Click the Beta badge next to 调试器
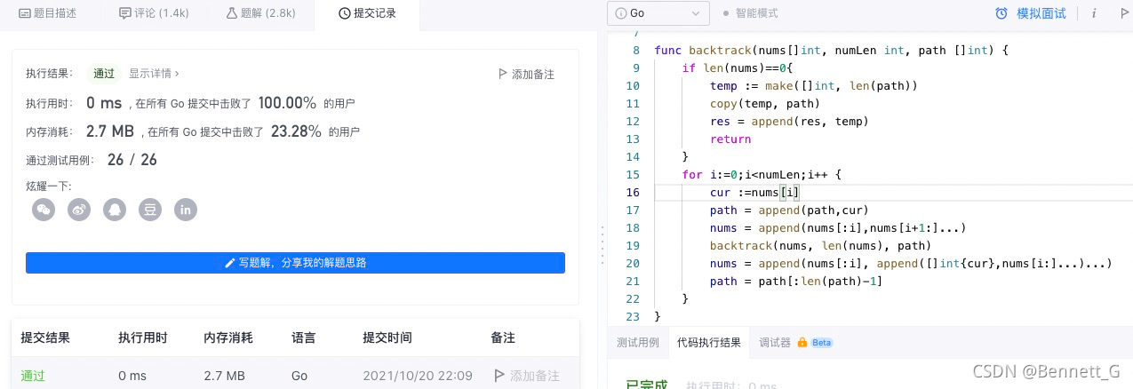 [821, 342]
